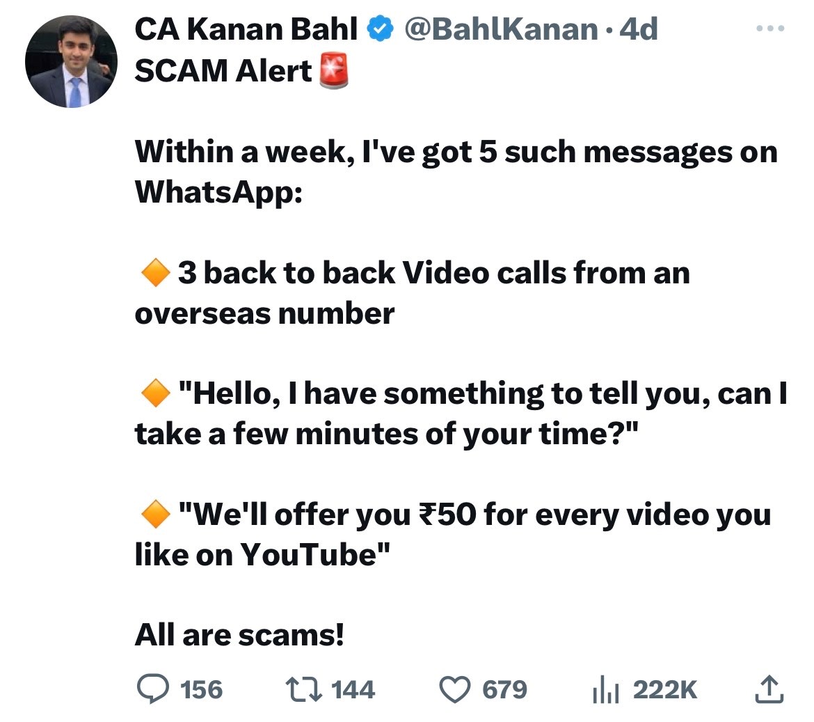The width and height of the screenshot is (814, 722).
Task: Click the 144 retweets count
Action: coord(353,690)
